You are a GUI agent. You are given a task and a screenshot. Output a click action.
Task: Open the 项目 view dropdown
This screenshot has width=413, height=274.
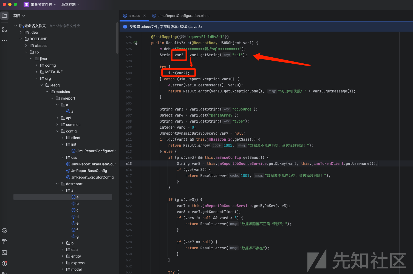tap(19, 16)
